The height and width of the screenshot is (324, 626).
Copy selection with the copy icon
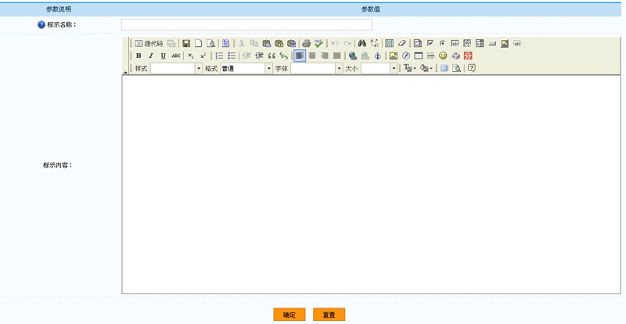tap(254, 44)
